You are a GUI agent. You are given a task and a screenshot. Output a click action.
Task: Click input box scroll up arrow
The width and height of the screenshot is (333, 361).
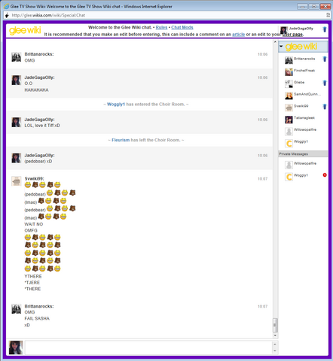click(x=275, y=344)
